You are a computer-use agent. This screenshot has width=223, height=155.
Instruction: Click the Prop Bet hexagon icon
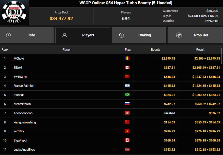click(179, 35)
